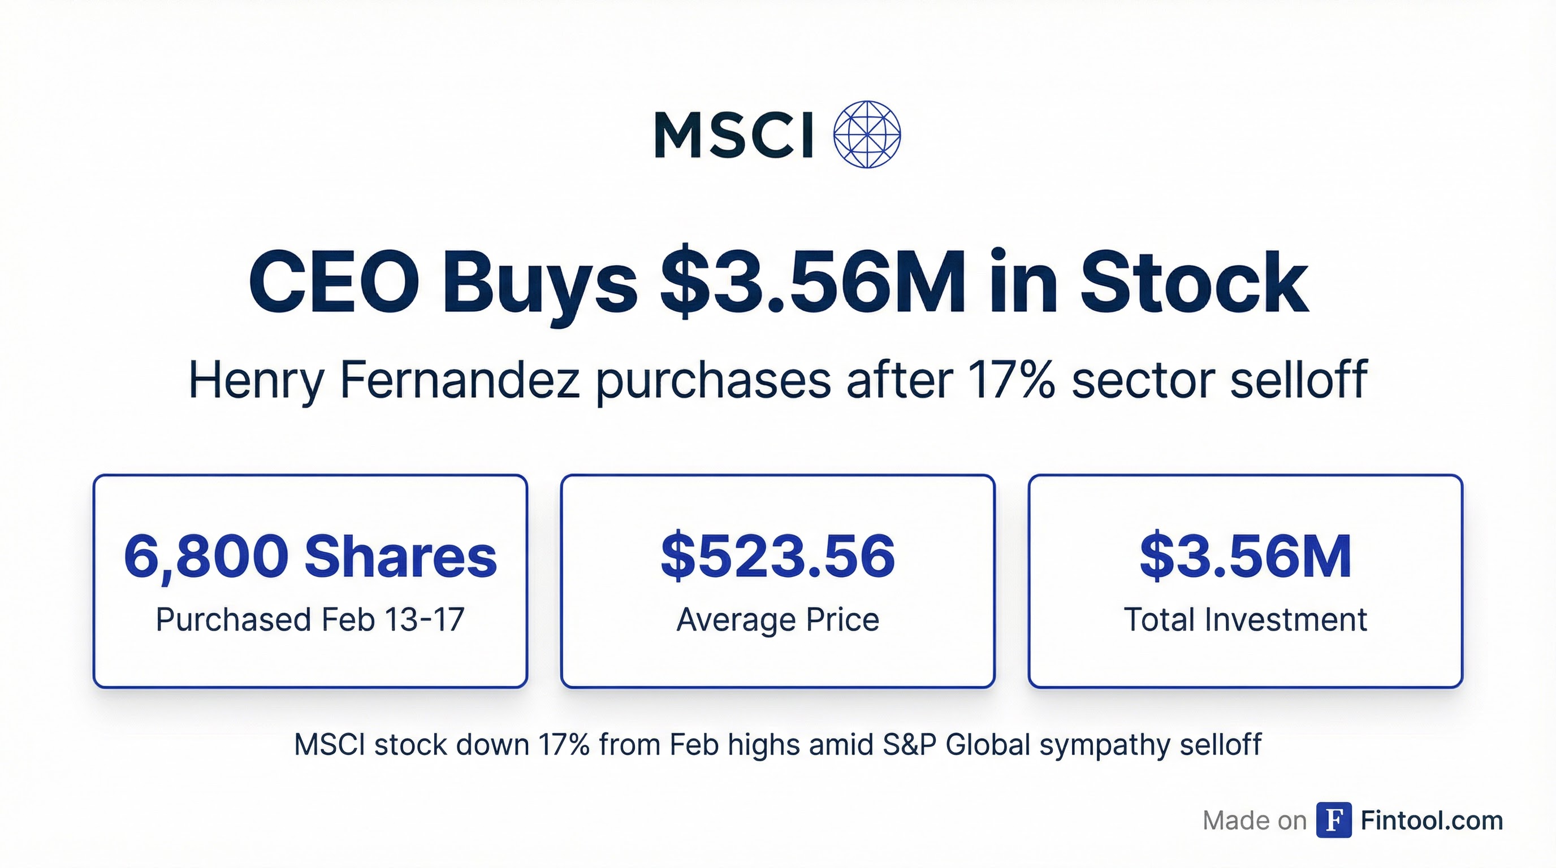Select the 6,800 Shares figure
The width and height of the screenshot is (1556, 868).
310,556
